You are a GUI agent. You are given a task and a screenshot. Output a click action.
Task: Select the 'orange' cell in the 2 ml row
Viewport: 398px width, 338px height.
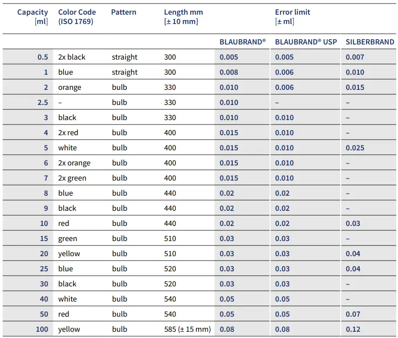(70, 87)
